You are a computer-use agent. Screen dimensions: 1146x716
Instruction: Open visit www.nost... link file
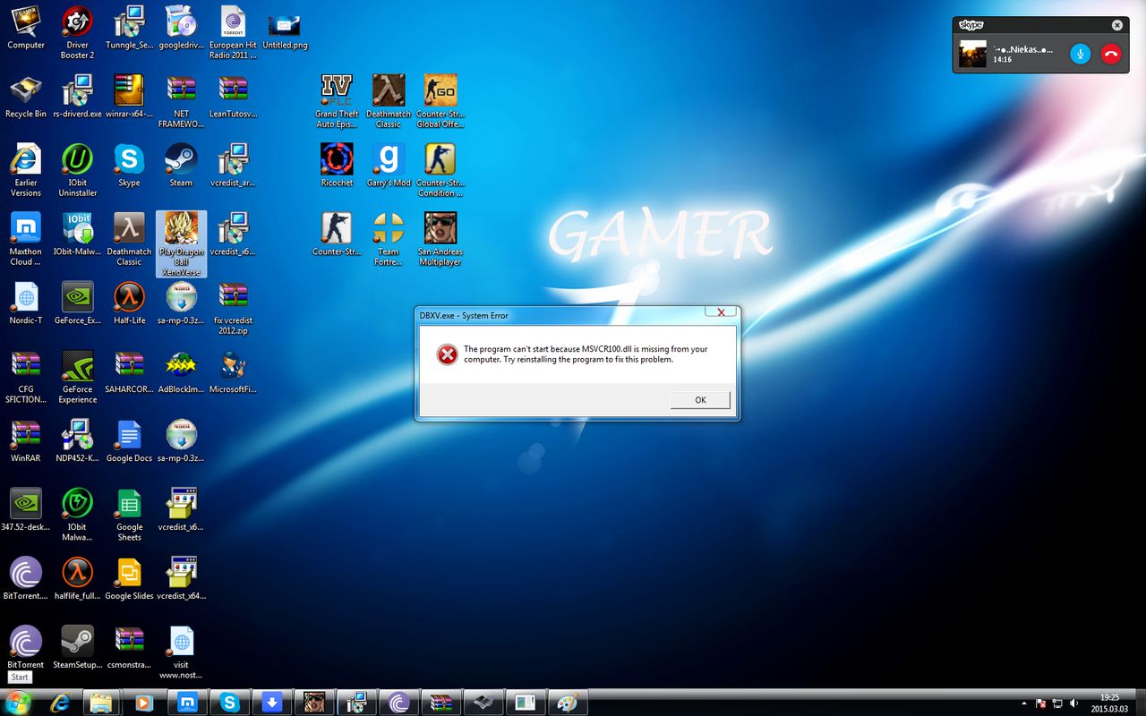[181, 652]
